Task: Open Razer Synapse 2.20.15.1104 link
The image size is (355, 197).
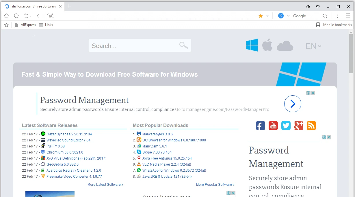Action: coord(69,134)
